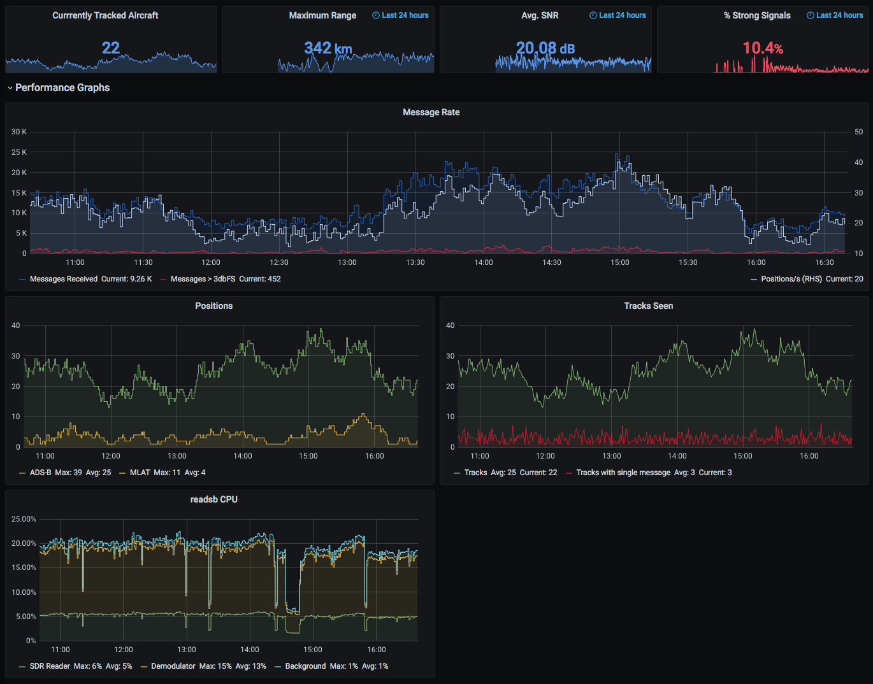Open the Positions panel title menu
Screen dimensions: 873x684
click(x=213, y=306)
